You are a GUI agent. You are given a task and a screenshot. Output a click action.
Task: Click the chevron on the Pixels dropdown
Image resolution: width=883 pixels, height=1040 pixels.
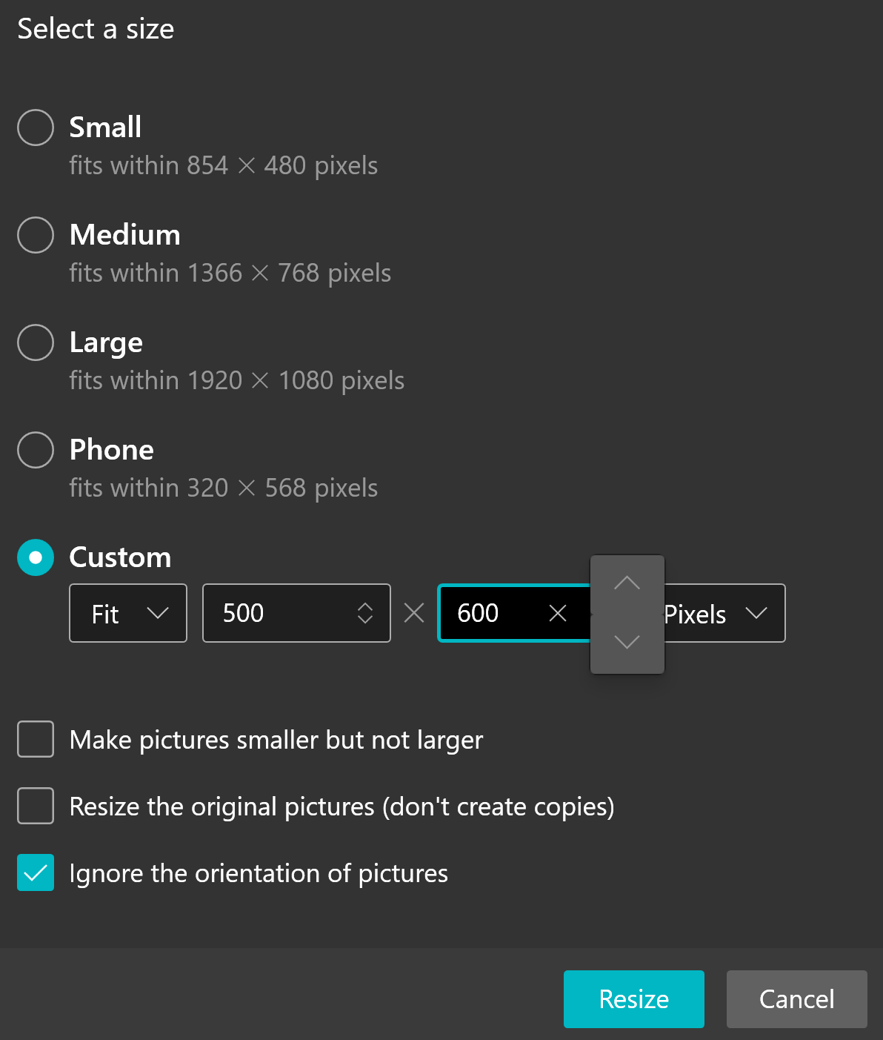click(757, 613)
